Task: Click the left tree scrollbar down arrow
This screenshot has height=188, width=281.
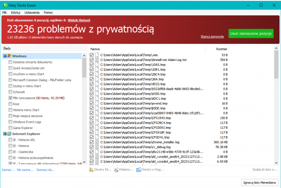Action: [x=84, y=162]
